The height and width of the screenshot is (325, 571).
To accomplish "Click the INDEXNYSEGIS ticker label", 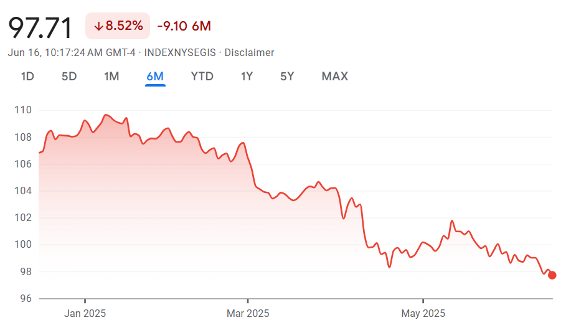I will pos(180,53).
